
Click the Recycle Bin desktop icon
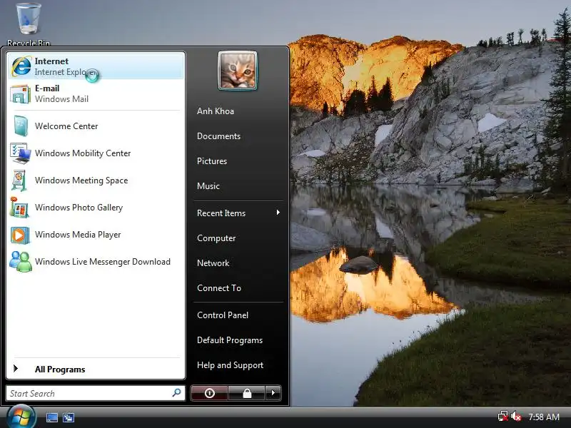[28, 24]
